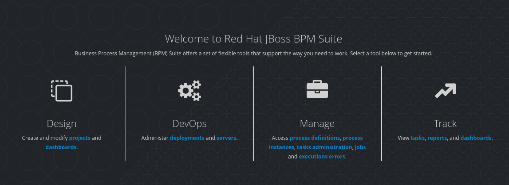509x185 pixels.
Task: Click the Design overlapping-squares icon
Action: (62, 91)
